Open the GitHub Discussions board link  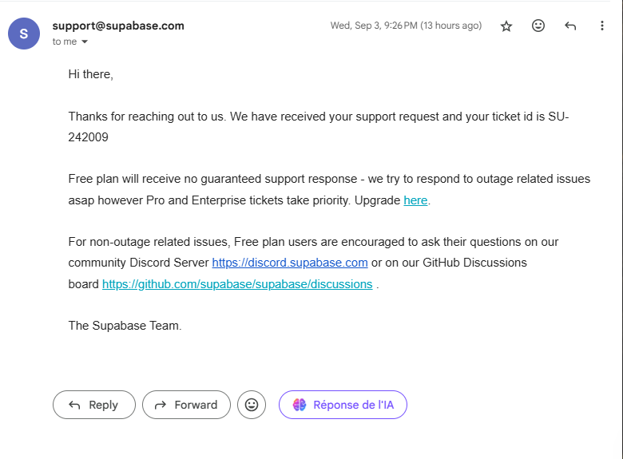[x=237, y=284]
